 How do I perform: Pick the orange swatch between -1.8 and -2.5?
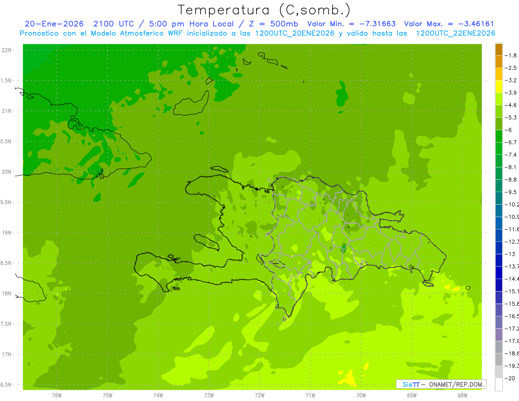point(499,62)
